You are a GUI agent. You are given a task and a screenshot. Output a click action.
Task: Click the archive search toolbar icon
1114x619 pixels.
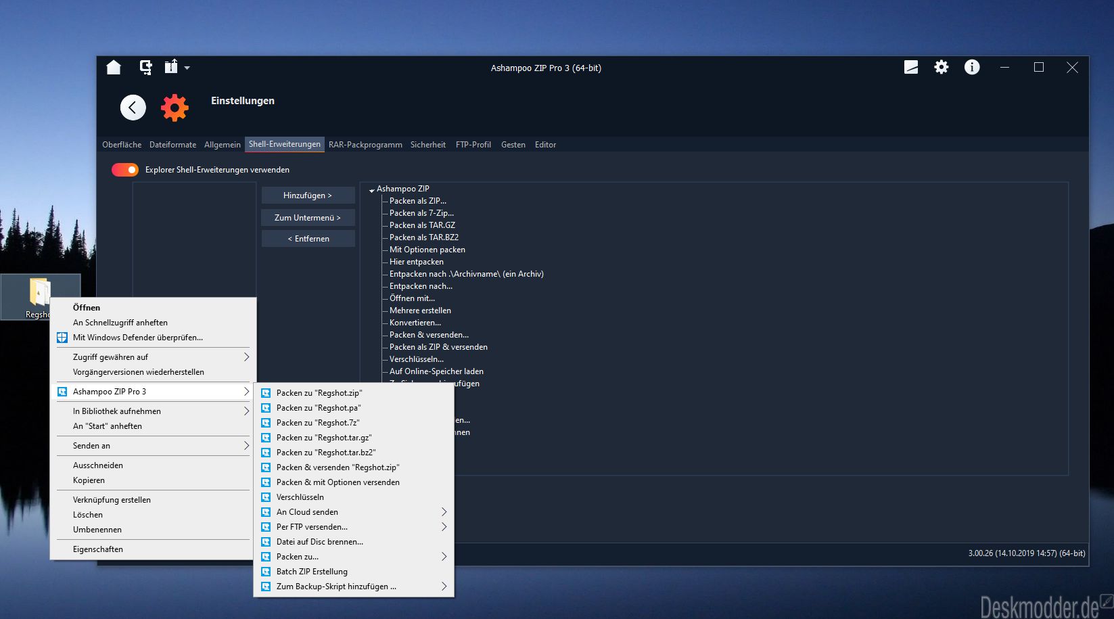click(x=145, y=67)
